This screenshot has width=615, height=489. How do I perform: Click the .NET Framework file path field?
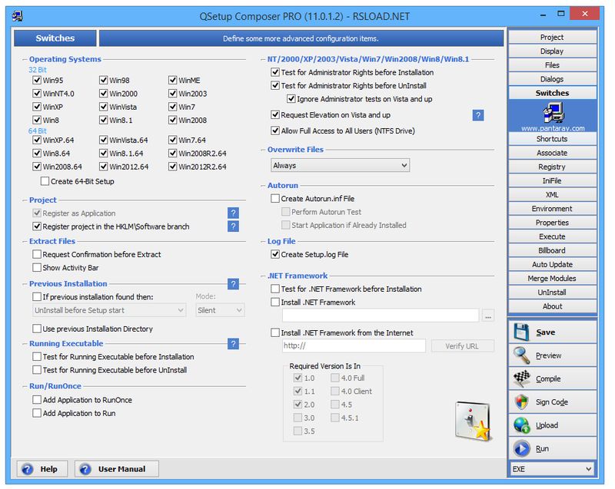381,316
